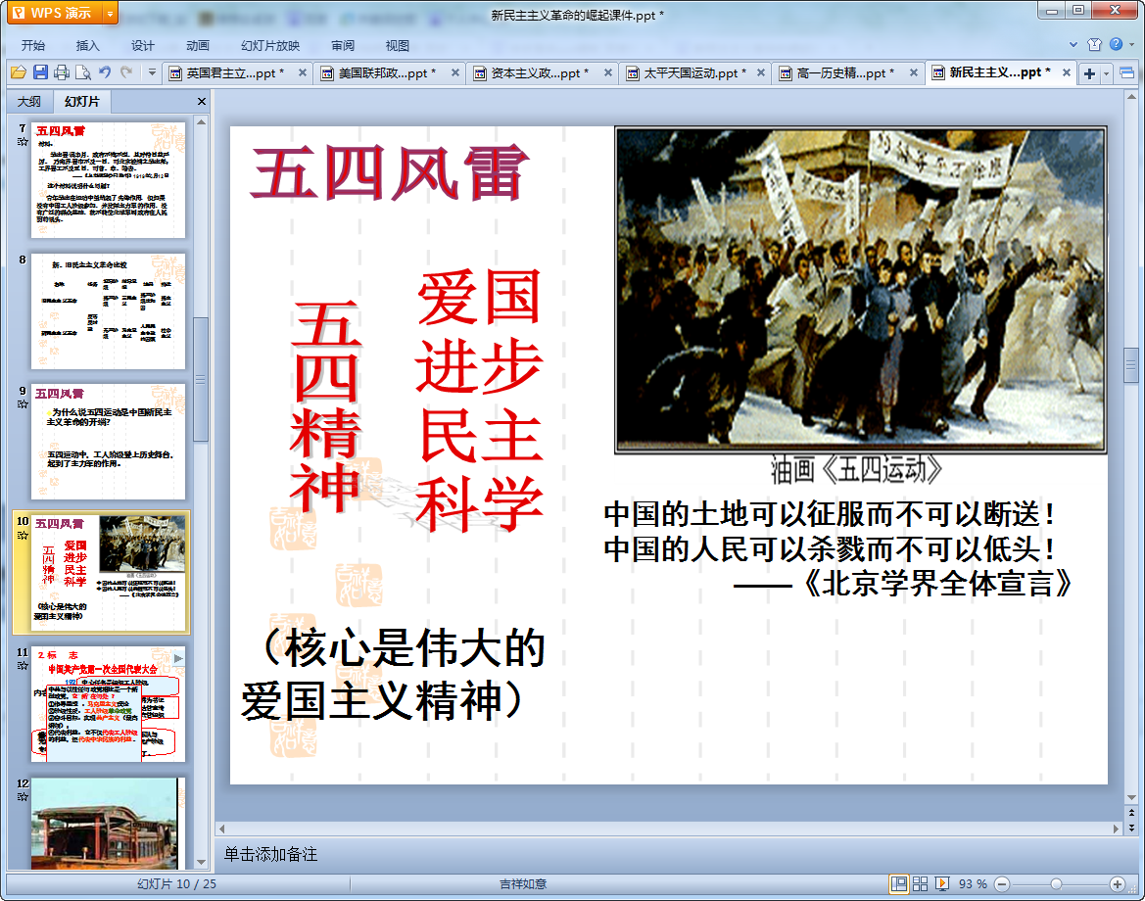Click the horizontal scroll right arrow

pos(1116,829)
